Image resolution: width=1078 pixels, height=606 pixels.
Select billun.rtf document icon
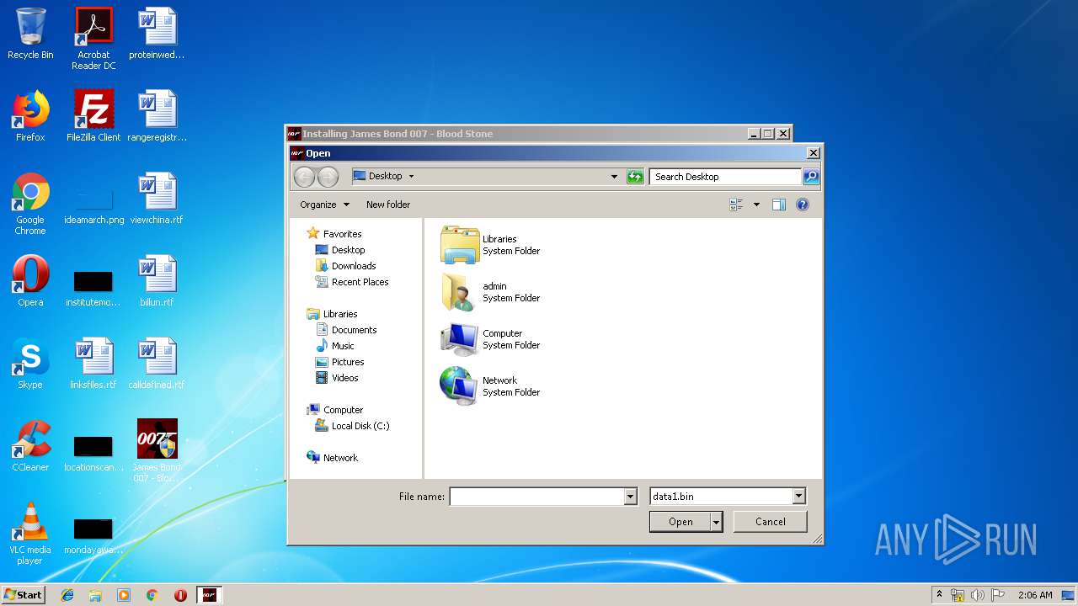pos(157,281)
